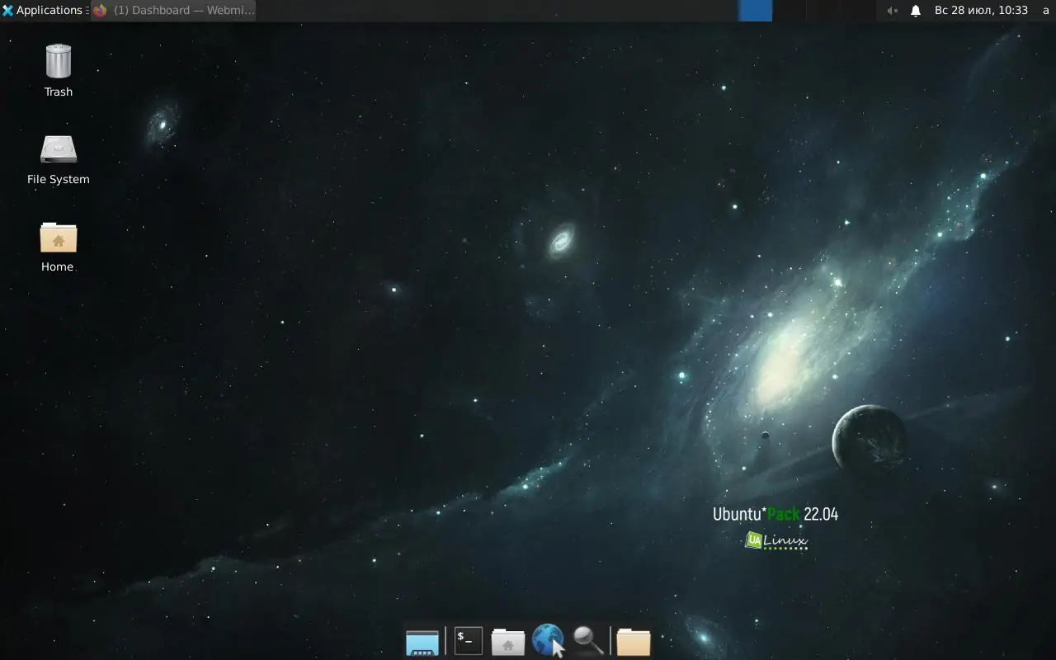Launch the web browser globe icon in the dock
This screenshot has height=660, width=1056.
[x=548, y=641]
